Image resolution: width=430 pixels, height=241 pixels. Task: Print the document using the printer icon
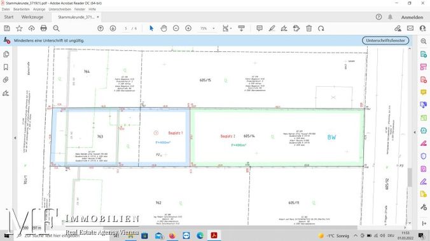pos(44,28)
